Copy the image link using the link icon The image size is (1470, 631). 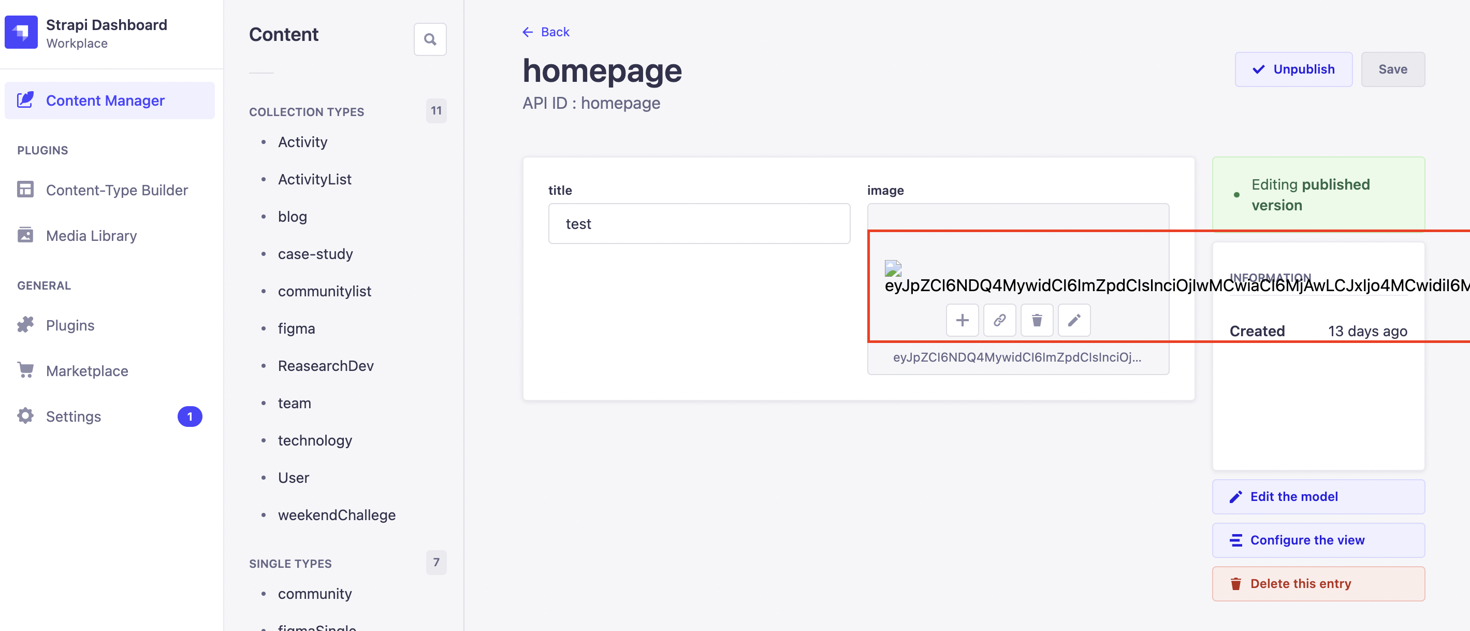click(1000, 320)
